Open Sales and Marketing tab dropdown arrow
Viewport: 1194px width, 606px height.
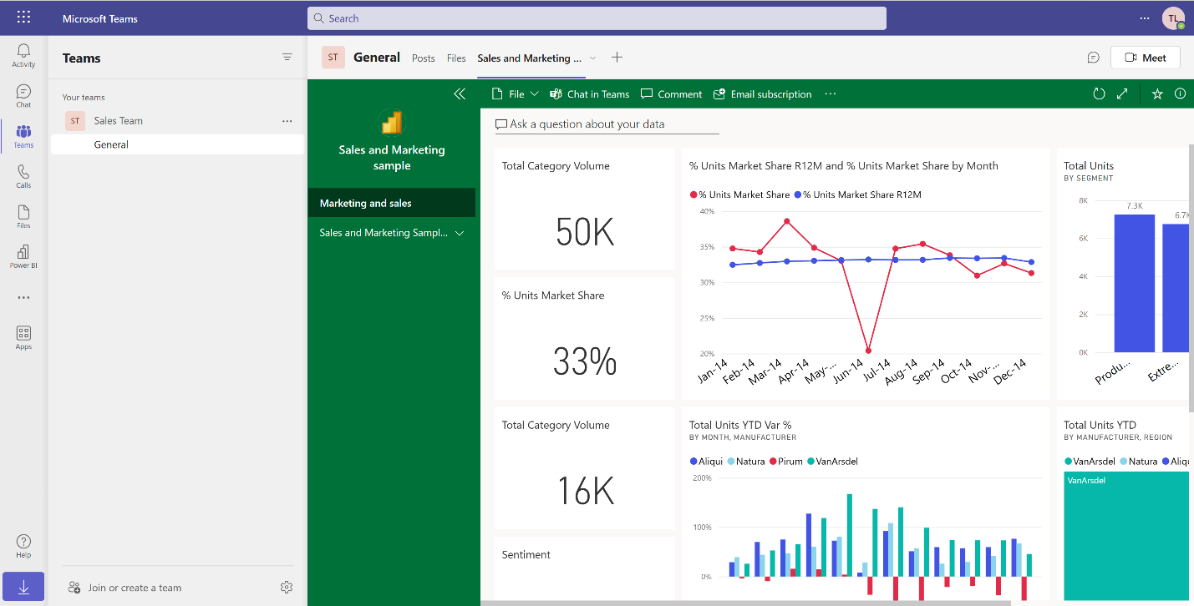click(x=593, y=58)
